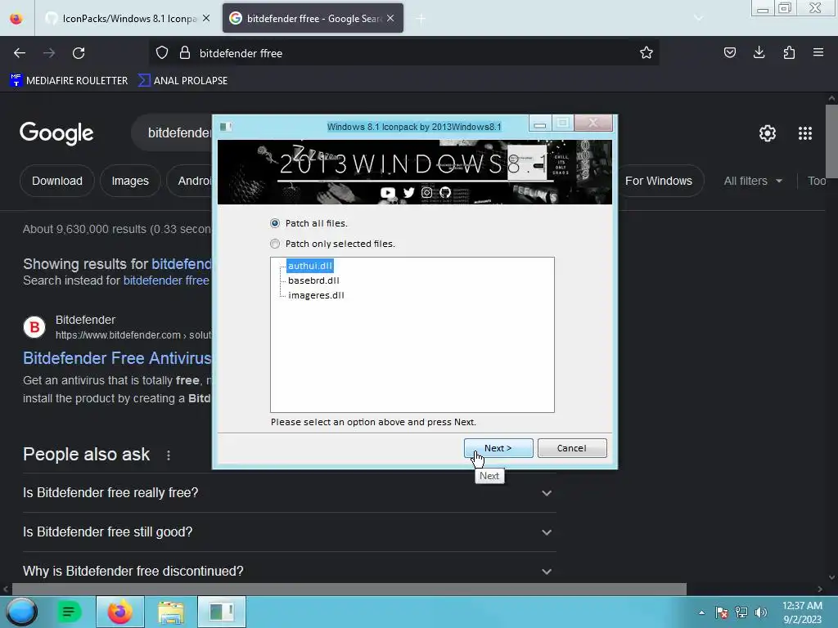Open Google search settings gear

click(x=768, y=133)
